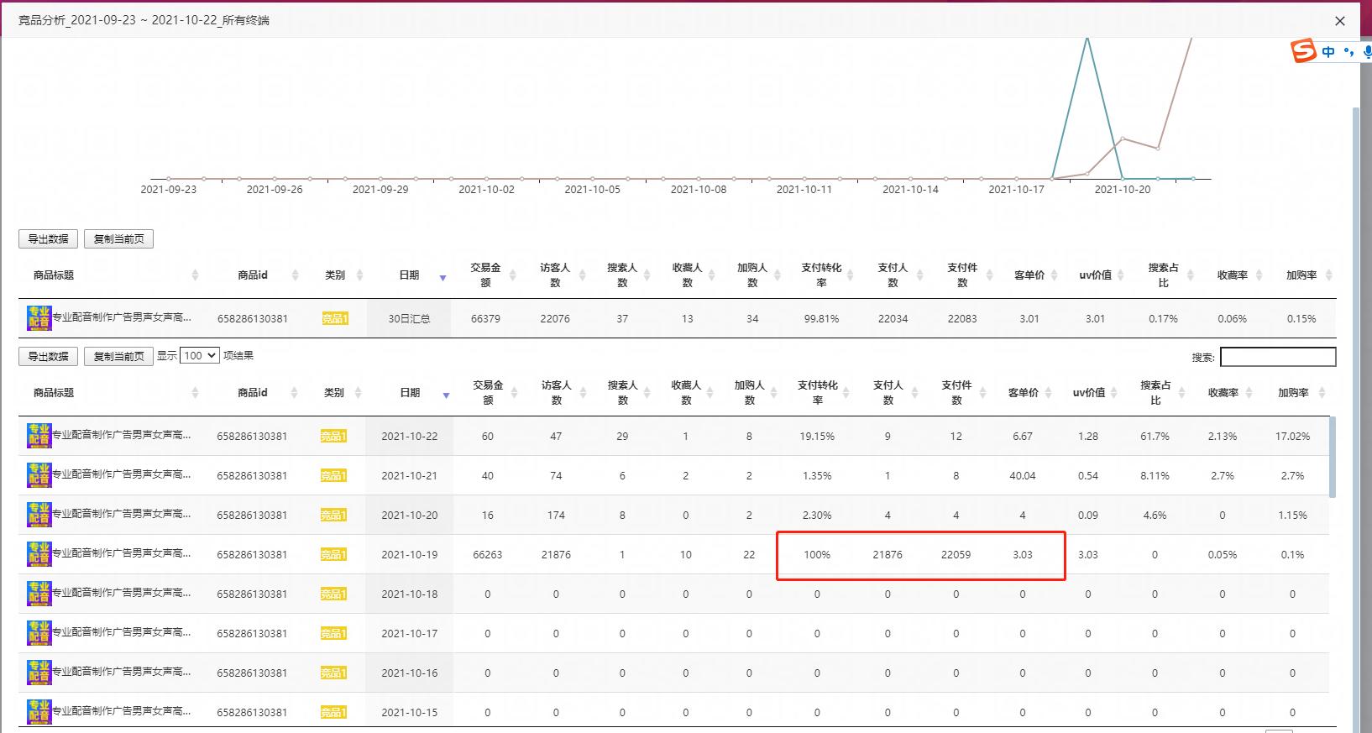Click sort arrows on 日期 in lower table
1372x733 pixels.
(446, 394)
